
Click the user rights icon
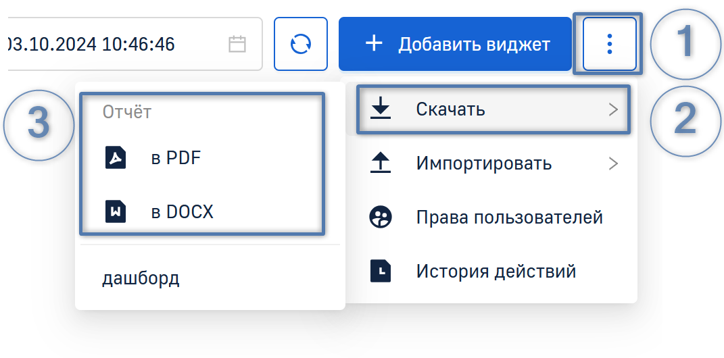(381, 218)
